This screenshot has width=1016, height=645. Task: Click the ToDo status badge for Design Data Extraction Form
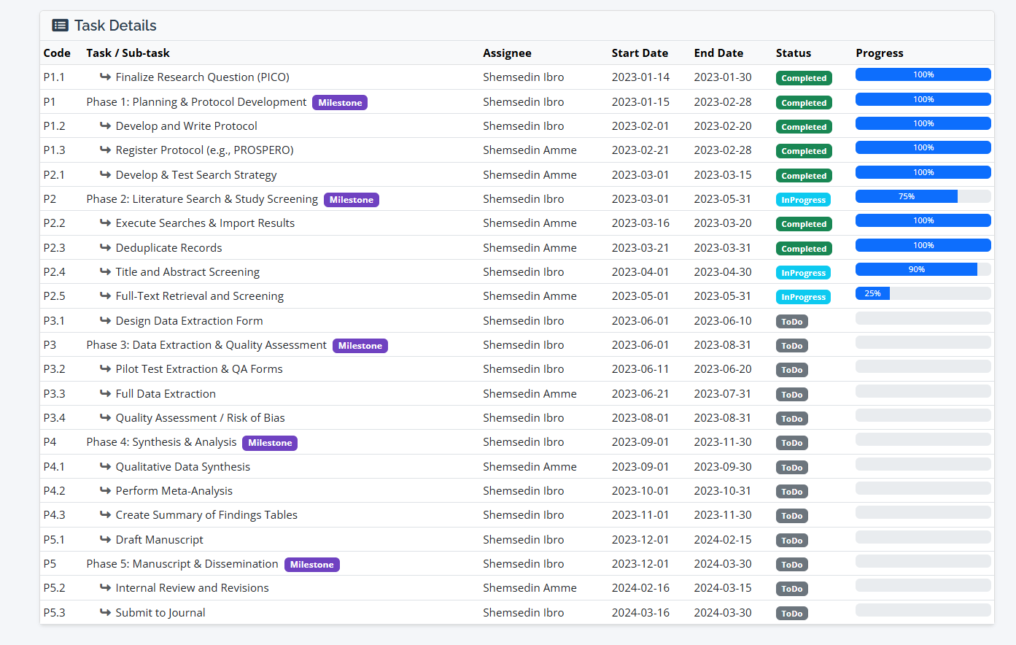pyautogui.click(x=791, y=322)
